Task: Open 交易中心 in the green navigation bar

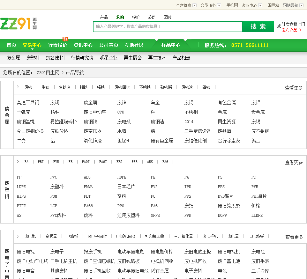Action: point(32,45)
